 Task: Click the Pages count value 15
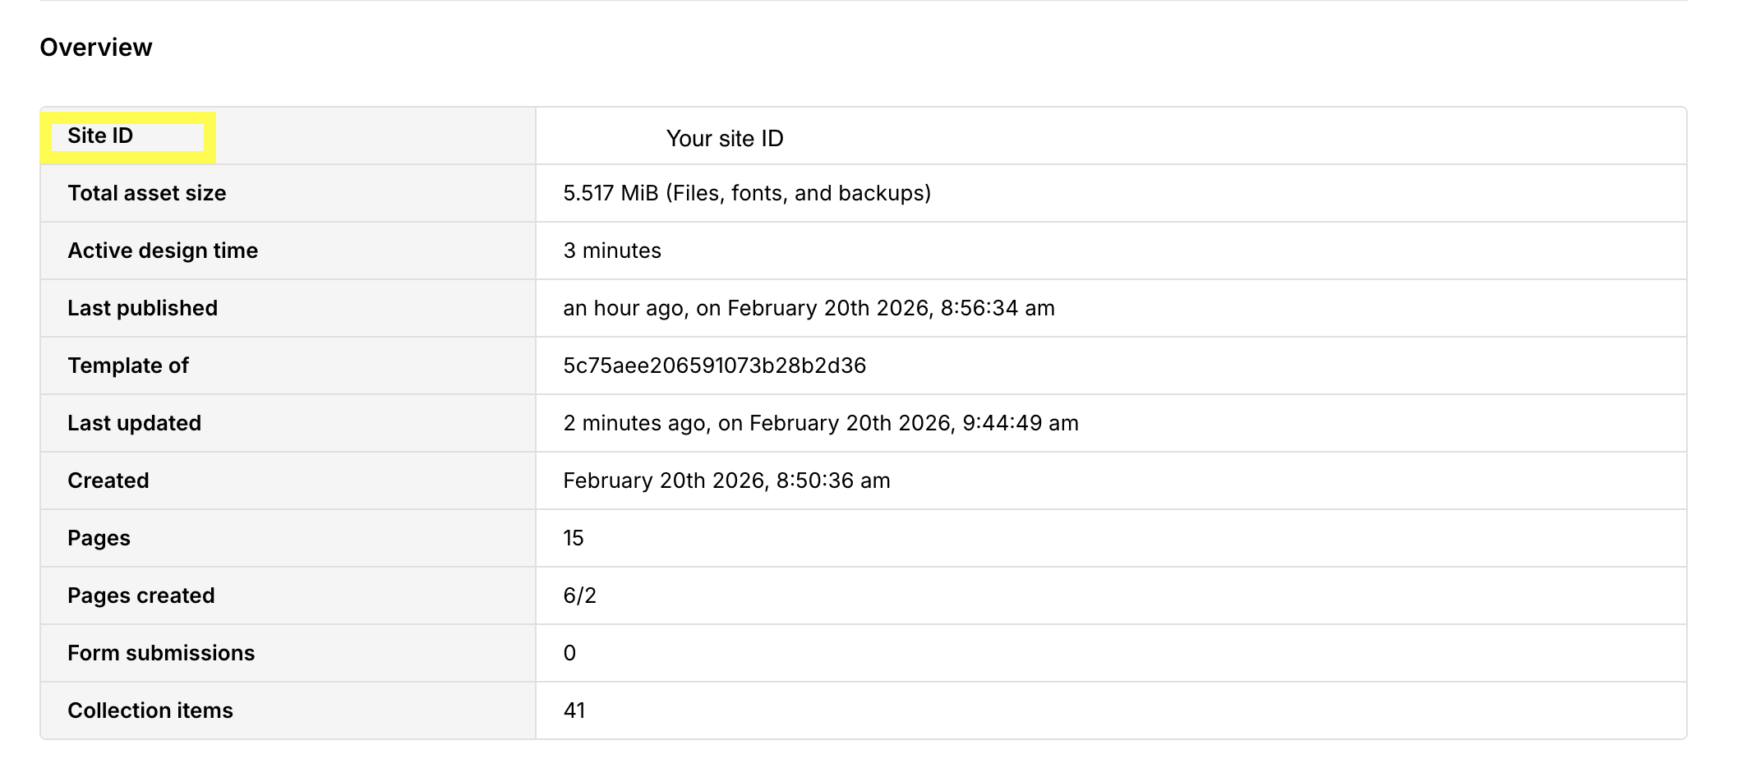tap(573, 538)
